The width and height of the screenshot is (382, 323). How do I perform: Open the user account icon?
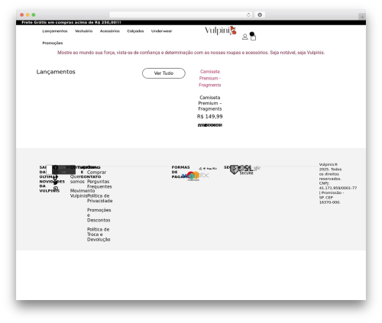[244, 37]
